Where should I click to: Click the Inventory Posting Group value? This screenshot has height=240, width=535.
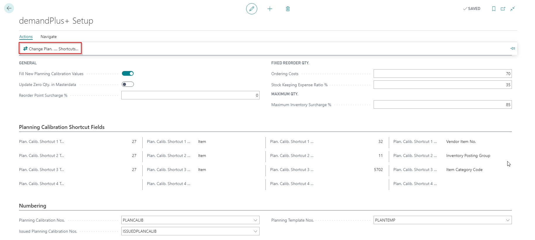pos(468,156)
